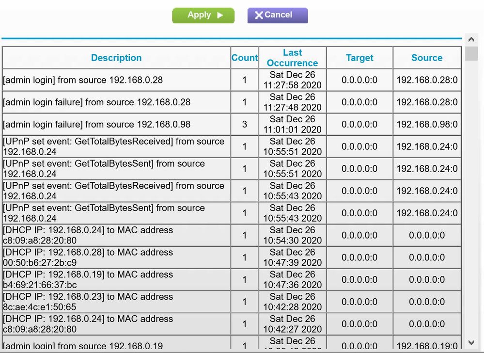Click the Last Occurrence column header
484x353 pixels.
[292, 58]
